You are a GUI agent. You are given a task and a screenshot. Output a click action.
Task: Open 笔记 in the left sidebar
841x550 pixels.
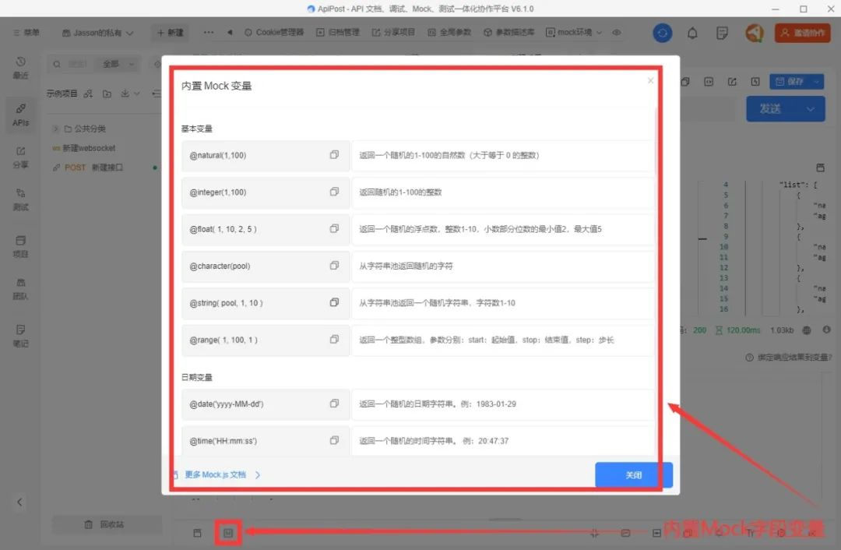pyautogui.click(x=20, y=336)
